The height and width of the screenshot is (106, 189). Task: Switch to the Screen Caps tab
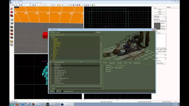(137, 63)
